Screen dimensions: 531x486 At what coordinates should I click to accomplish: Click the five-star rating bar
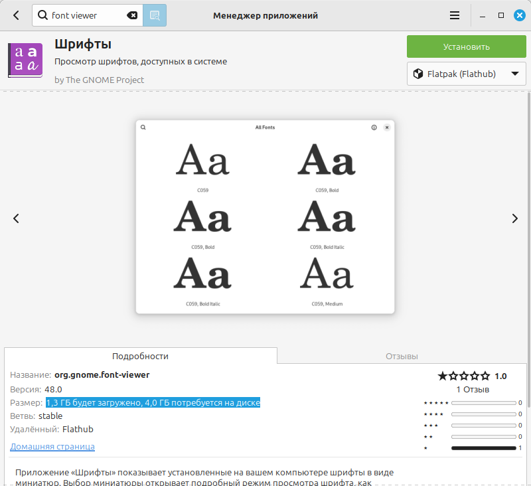tap(483, 403)
